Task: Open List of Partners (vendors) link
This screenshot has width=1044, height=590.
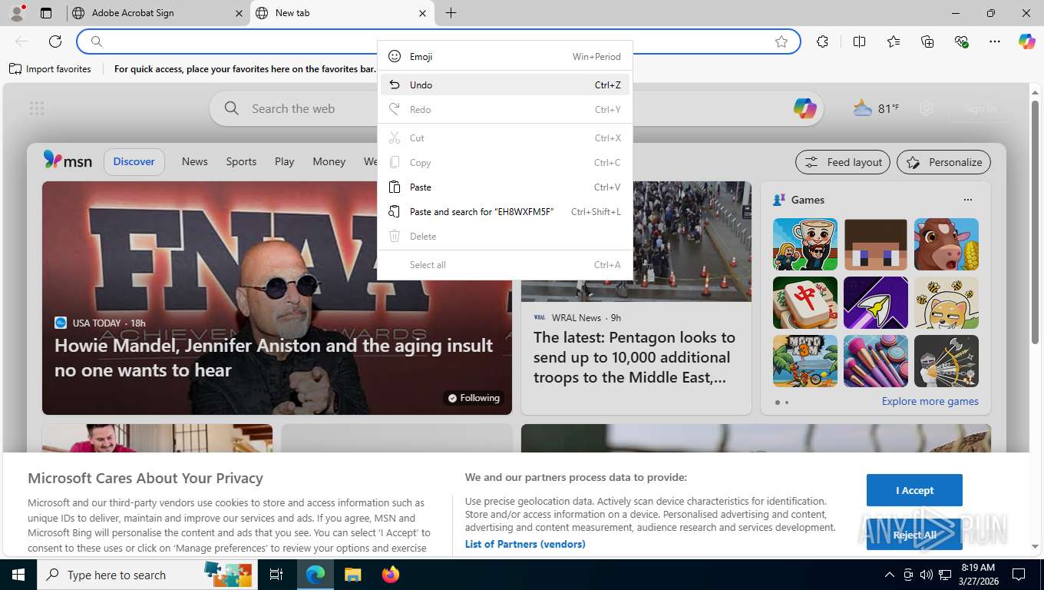Action: pos(525,544)
